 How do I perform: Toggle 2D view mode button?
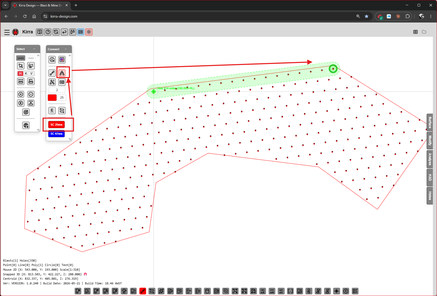(x=81, y=32)
